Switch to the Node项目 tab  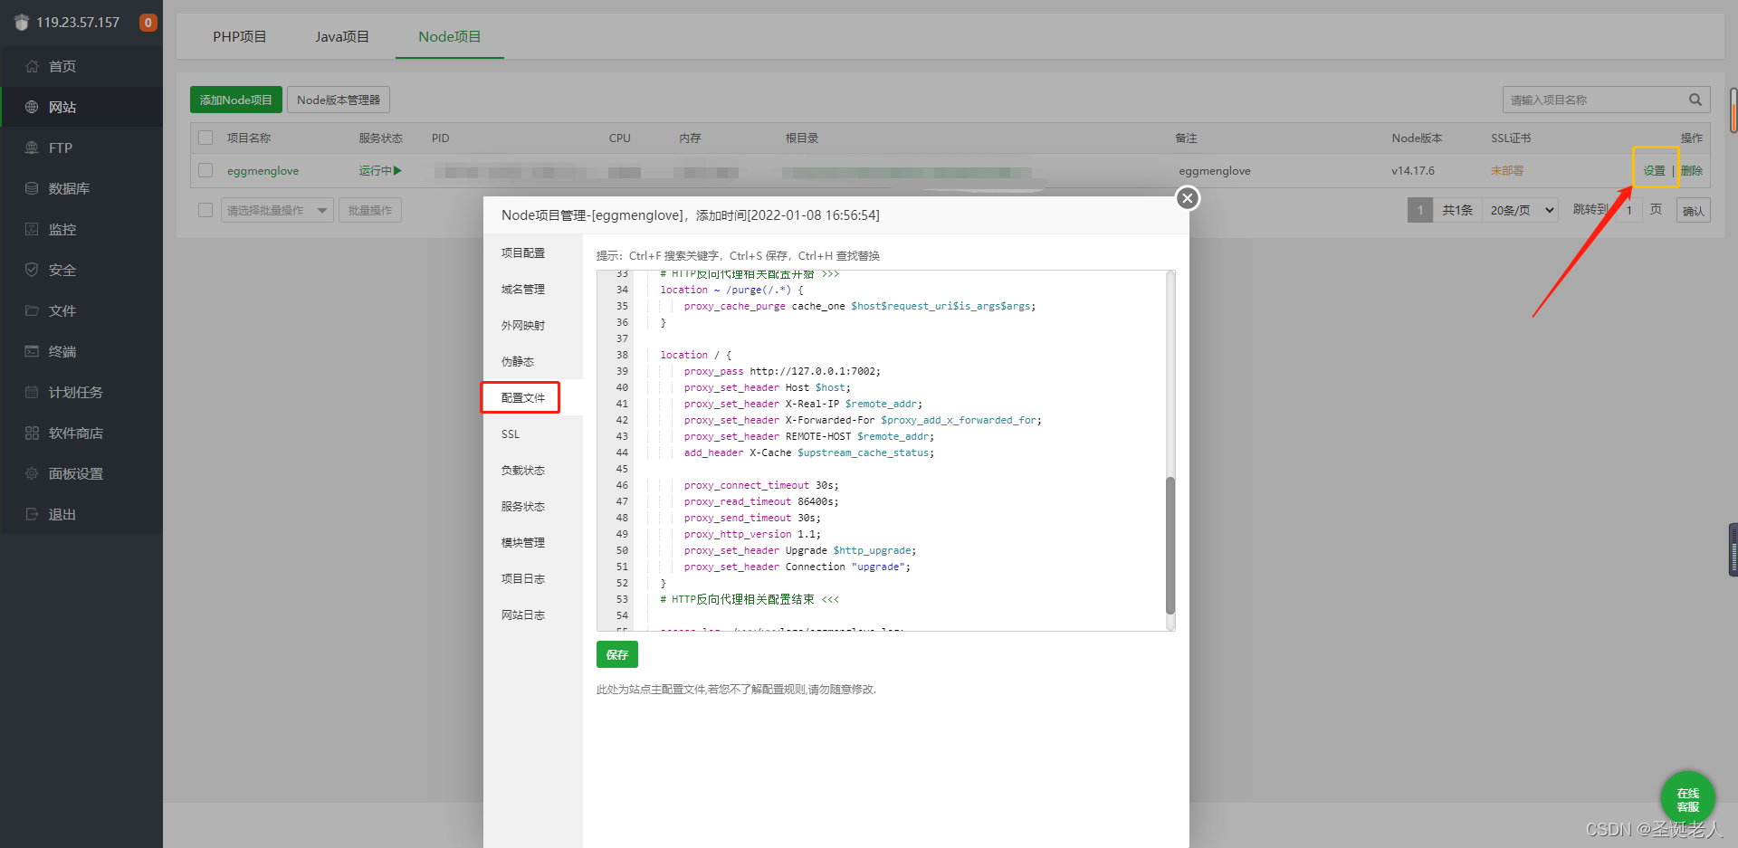point(449,36)
